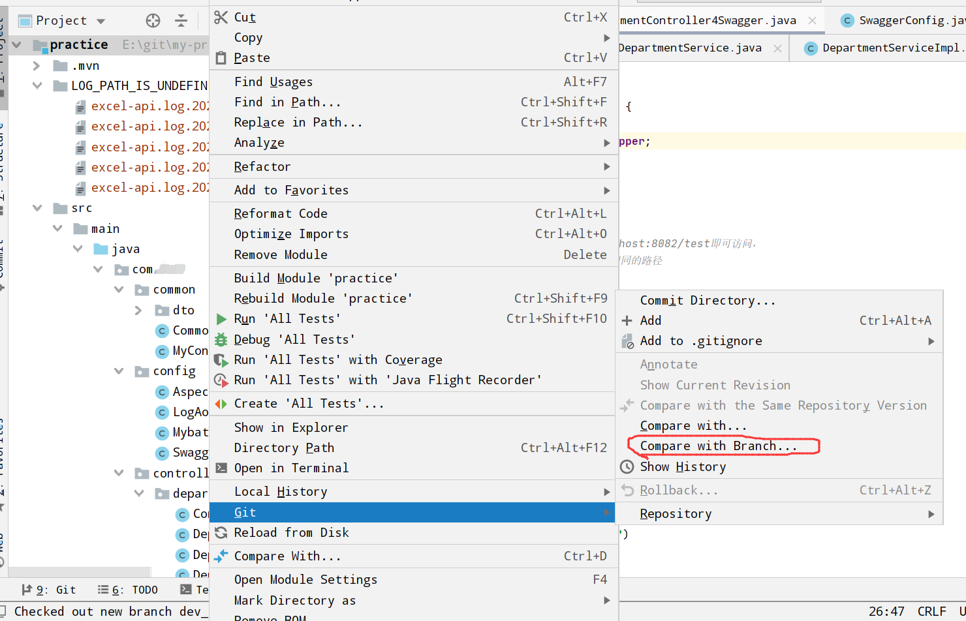Screen dimensions: 966x621
Task: Collapse the src folder
Action: pos(37,208)
